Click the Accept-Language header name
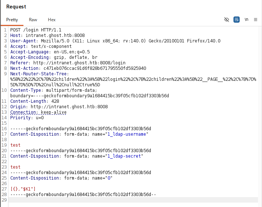 point(29,52)
